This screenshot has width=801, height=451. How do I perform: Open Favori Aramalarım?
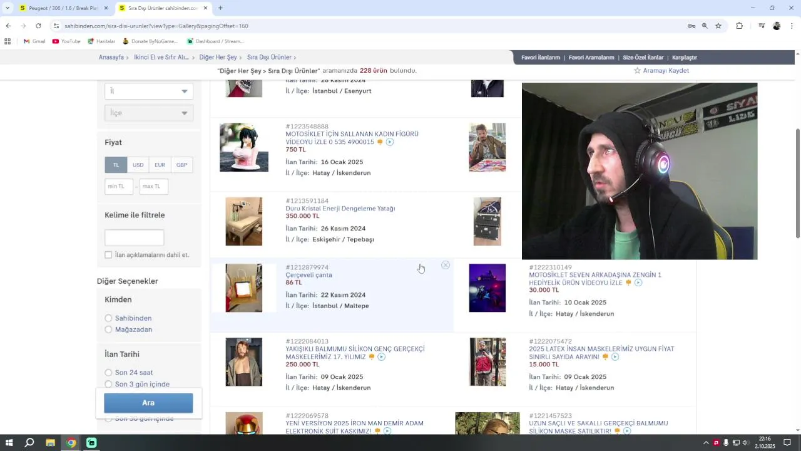(x=591, y=58)
